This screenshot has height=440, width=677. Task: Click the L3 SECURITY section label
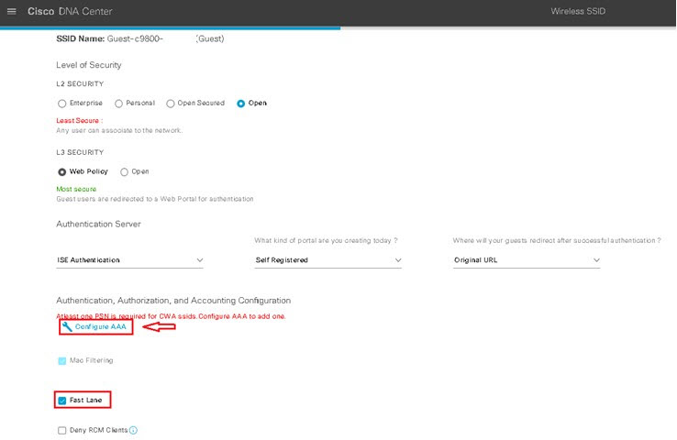[x=80, y=152]
